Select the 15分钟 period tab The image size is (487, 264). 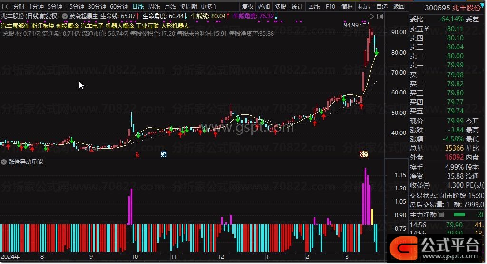75,6
